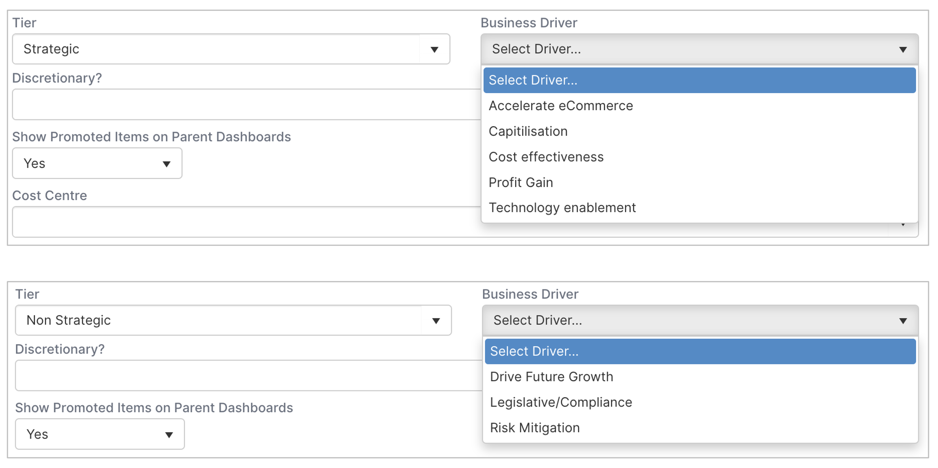
Task: Click the arrow icon of Strategic tier select
Action: click(x=434, y=49)
